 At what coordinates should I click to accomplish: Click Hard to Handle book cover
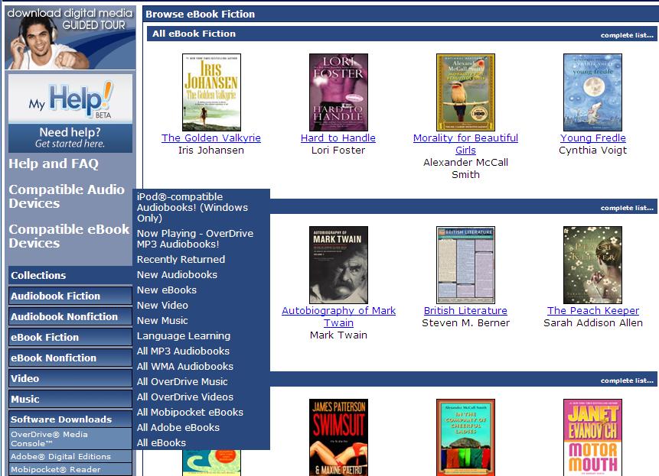point(338,92)
